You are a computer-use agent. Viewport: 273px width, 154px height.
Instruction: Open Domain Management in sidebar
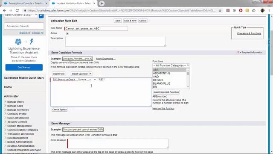coord(20,126)
